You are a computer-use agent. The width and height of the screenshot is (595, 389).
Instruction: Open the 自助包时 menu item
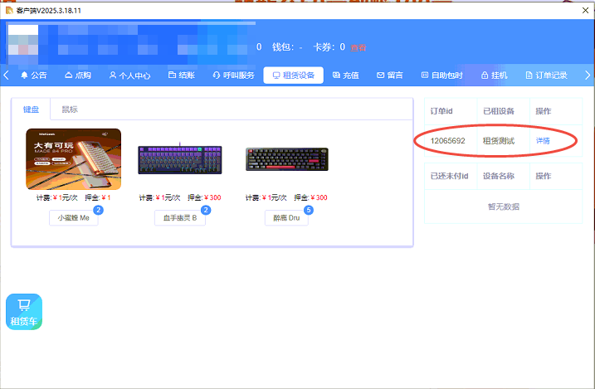tap(441, 75)
